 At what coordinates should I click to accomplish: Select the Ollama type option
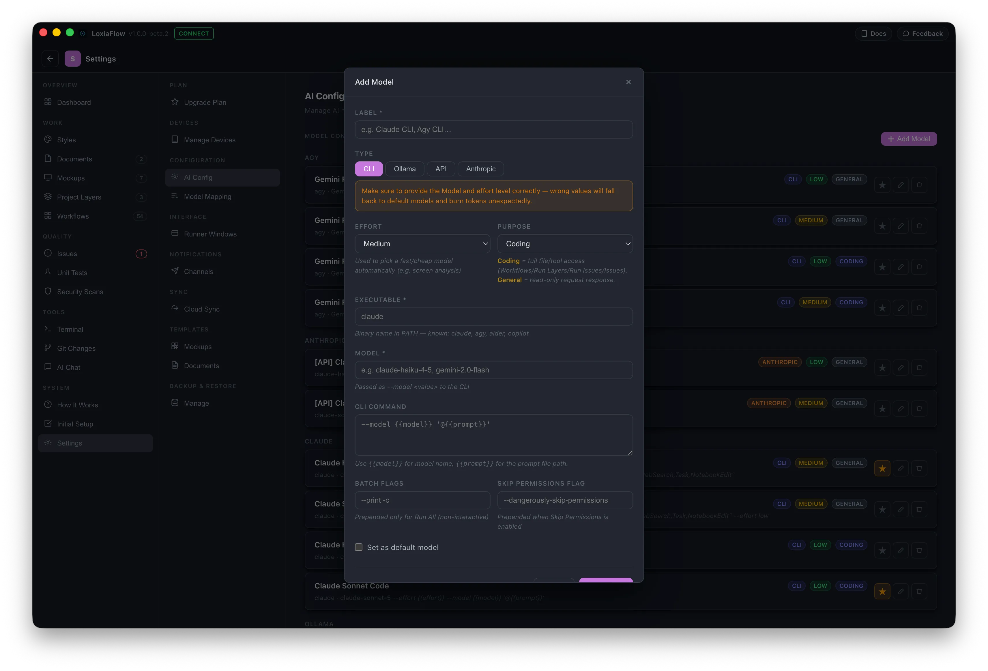click(404, 169)
